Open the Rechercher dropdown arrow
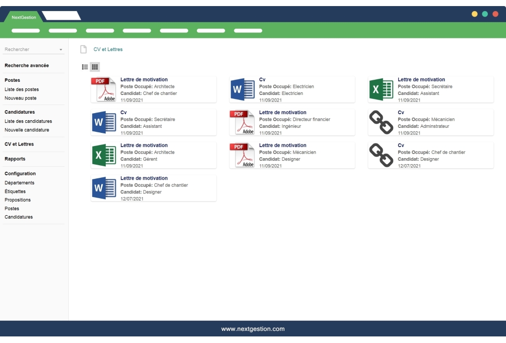 [61, 50]
